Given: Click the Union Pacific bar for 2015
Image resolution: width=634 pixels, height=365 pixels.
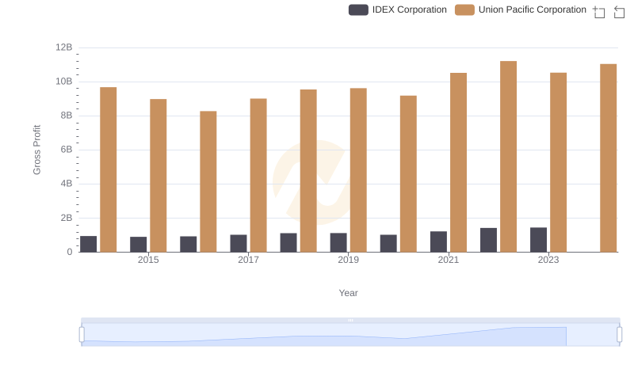Looking at the screenshot, I should pyautogui.click(x=158, y=176).
